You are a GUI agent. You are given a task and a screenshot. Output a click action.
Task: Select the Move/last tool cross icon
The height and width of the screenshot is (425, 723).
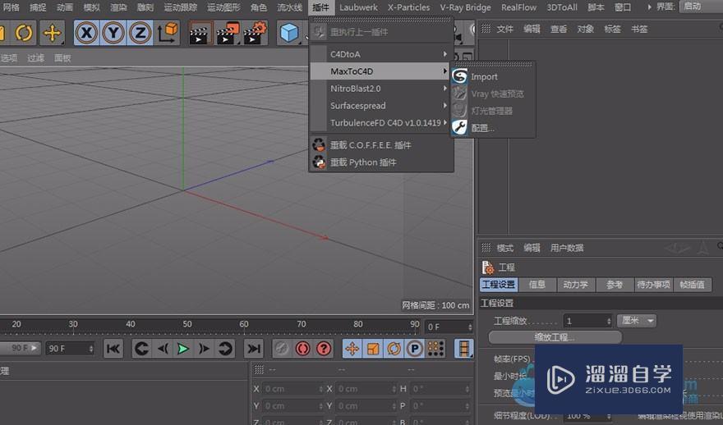(x=52, y=33)
